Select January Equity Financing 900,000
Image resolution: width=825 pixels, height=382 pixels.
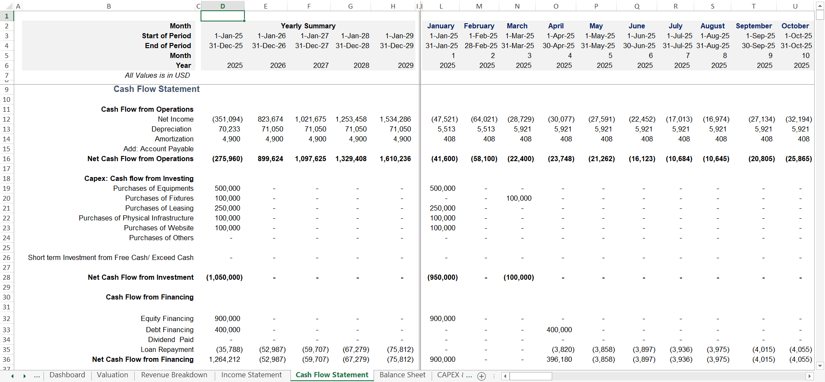coord(442,318)
